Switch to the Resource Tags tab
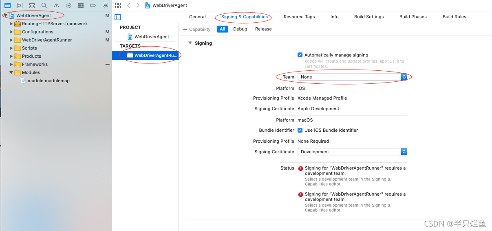The image size is (492, 231). pos(299,17)
